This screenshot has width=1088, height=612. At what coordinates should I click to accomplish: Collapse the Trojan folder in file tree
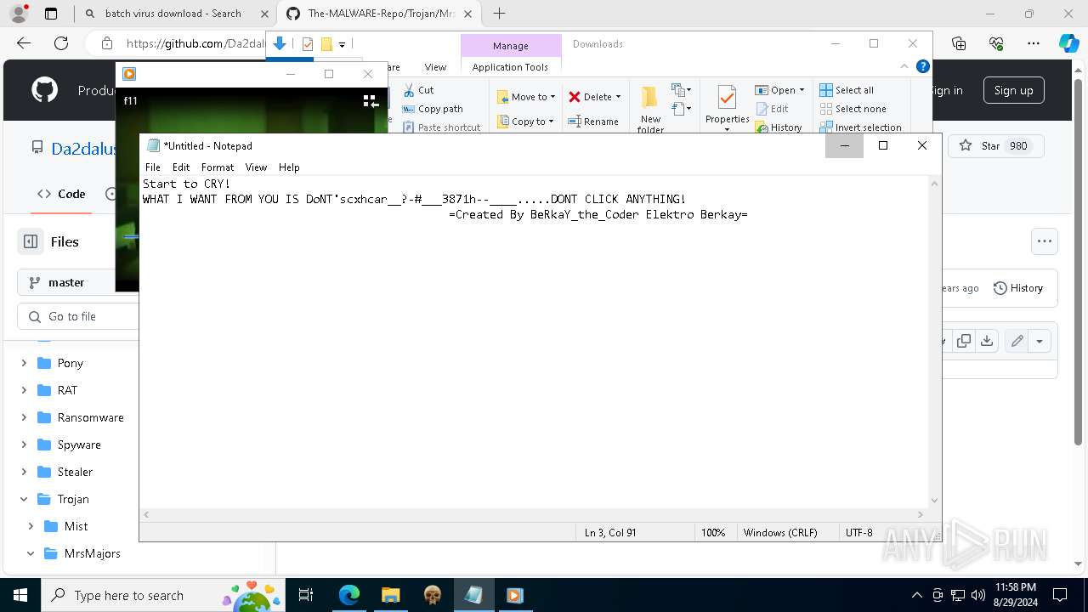tap(24, 499)
